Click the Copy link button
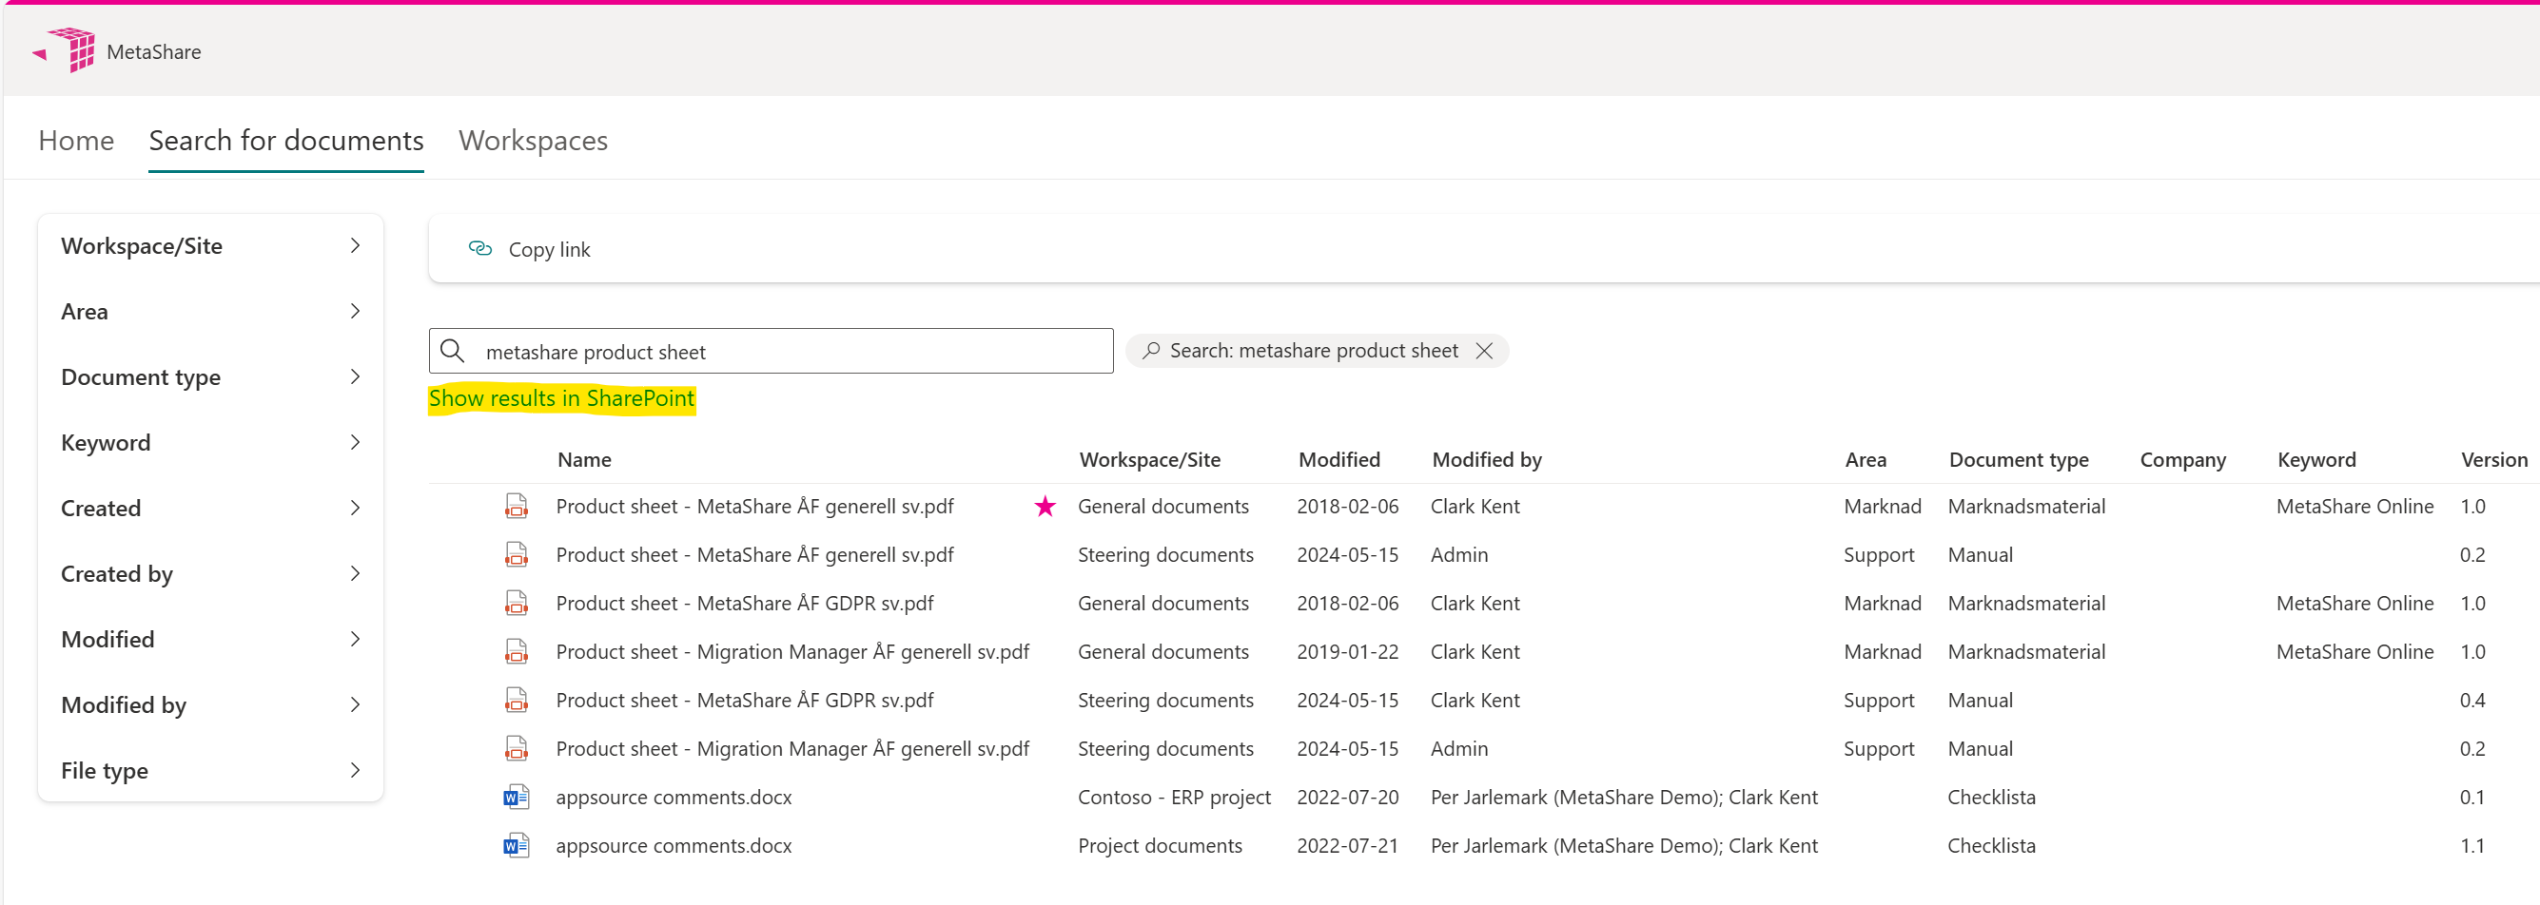Screen dimensions: 2540x905 coord(530,249)
